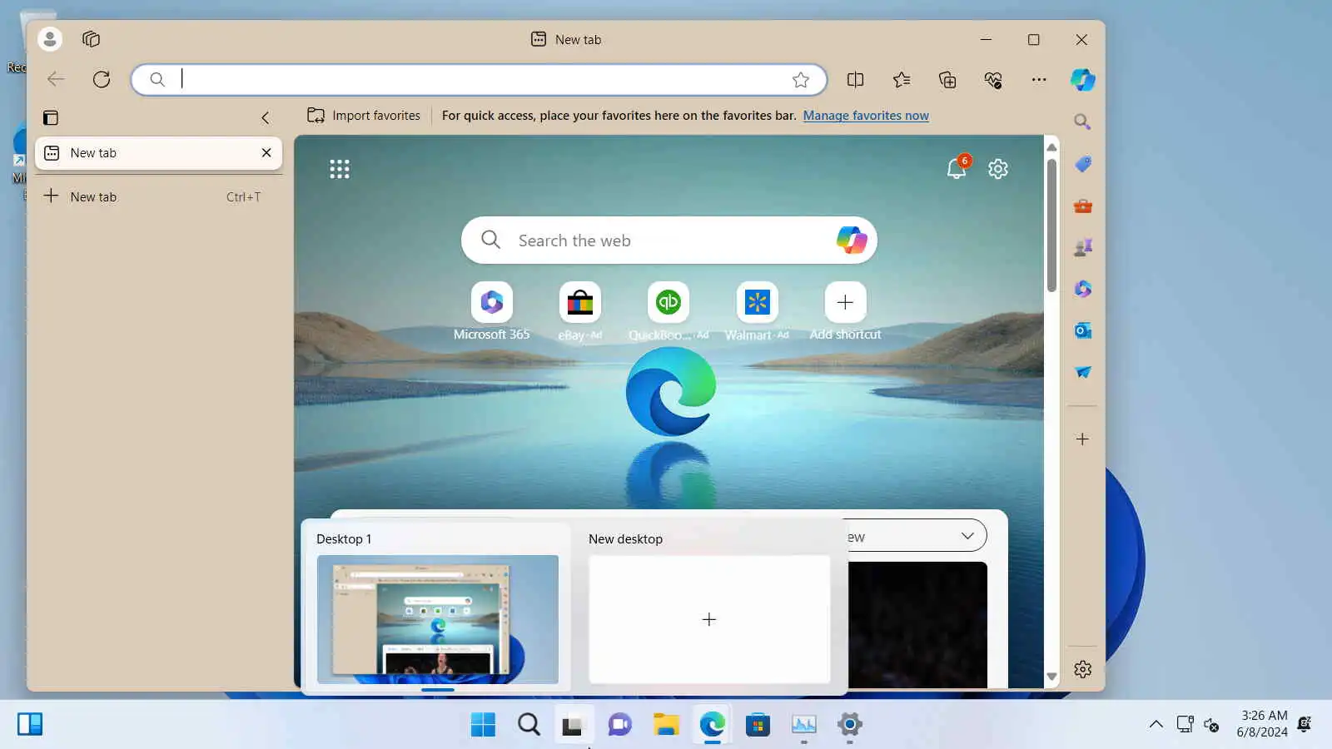The height and width of the screenshot is (749, 1332).
Task: Open Manage favorites now link
Action: (x=866, y=116)
